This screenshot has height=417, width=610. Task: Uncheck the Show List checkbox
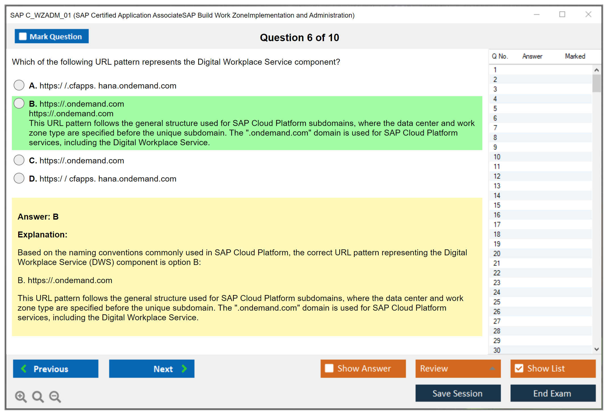[x=519, y=368]
